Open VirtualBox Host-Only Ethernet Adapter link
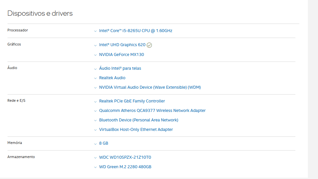 (x=136, y=130)
